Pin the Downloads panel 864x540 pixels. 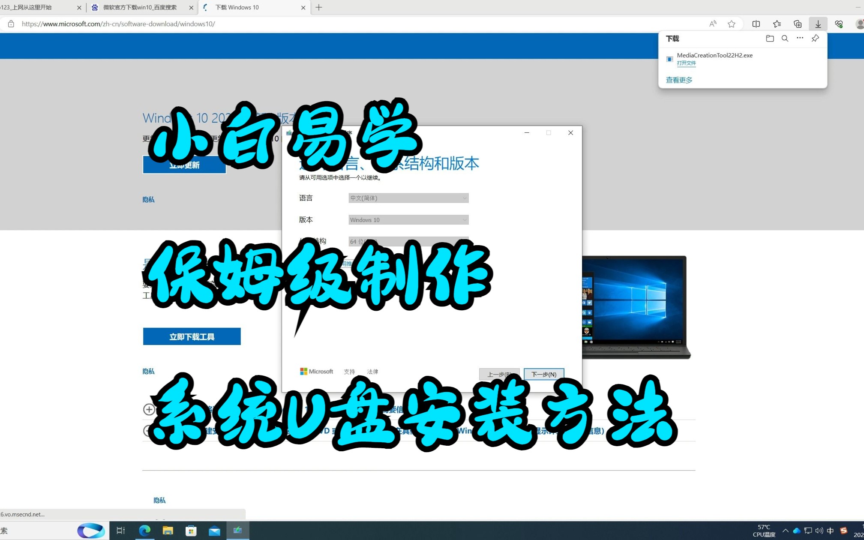tap(815, 39)
